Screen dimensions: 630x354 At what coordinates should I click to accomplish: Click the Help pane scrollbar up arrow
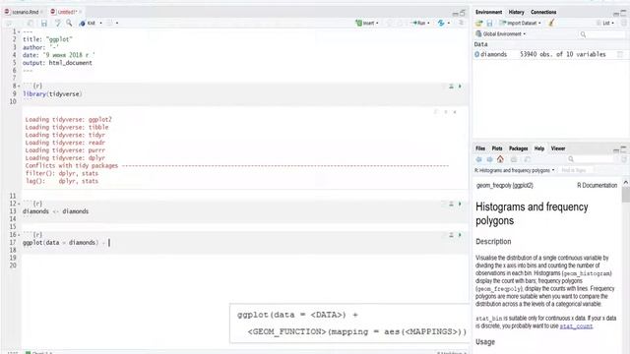pyautogui.click(x=626, y=183)
